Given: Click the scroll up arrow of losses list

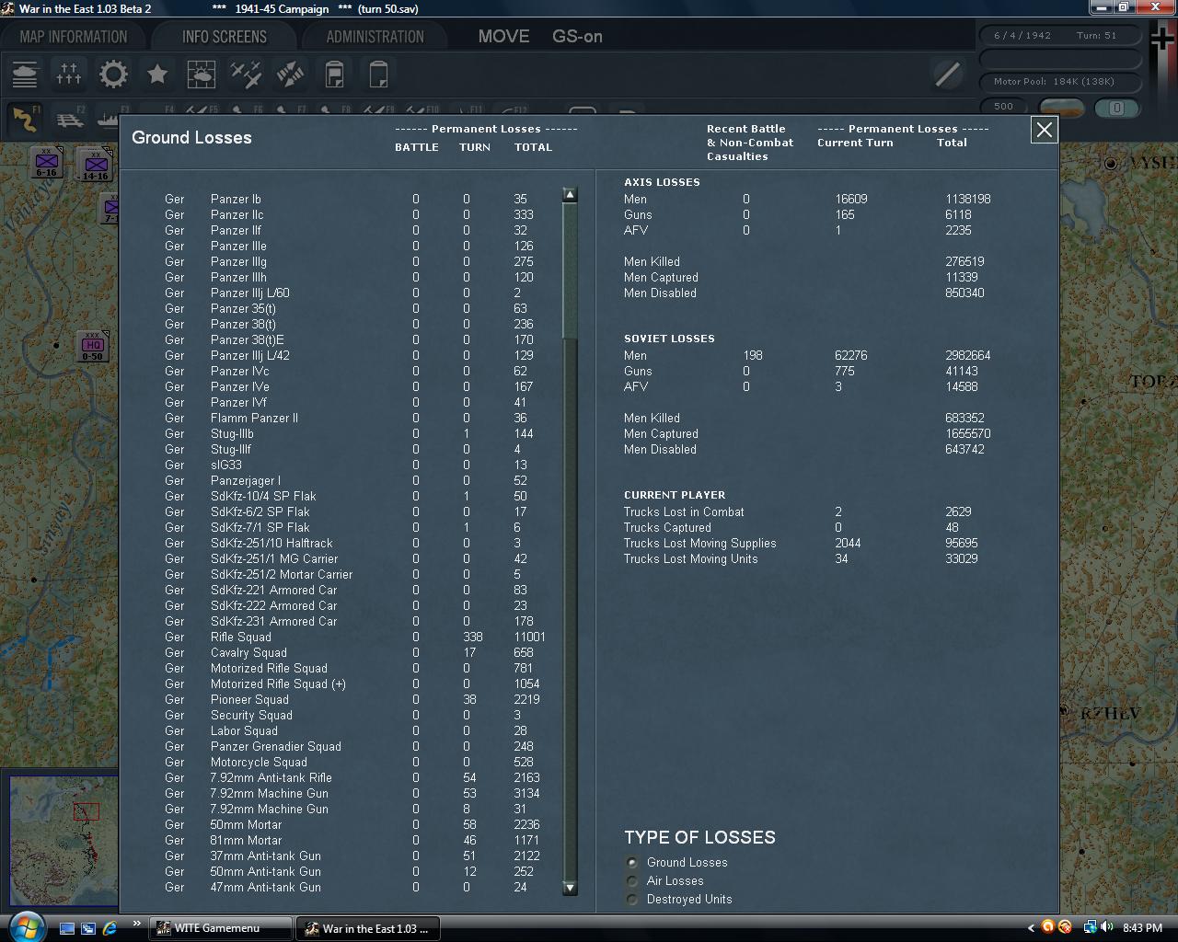Looking at the screenshot, I should coord(570,195).
